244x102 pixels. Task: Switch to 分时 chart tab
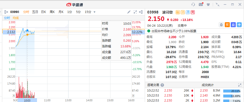(x=26, y=12)
